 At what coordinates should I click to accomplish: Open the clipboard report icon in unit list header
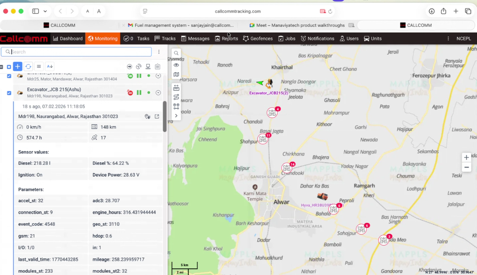158,66
